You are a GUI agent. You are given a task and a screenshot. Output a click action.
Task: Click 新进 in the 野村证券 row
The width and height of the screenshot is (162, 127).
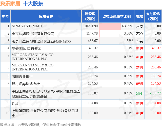click(x=139, y=84)
